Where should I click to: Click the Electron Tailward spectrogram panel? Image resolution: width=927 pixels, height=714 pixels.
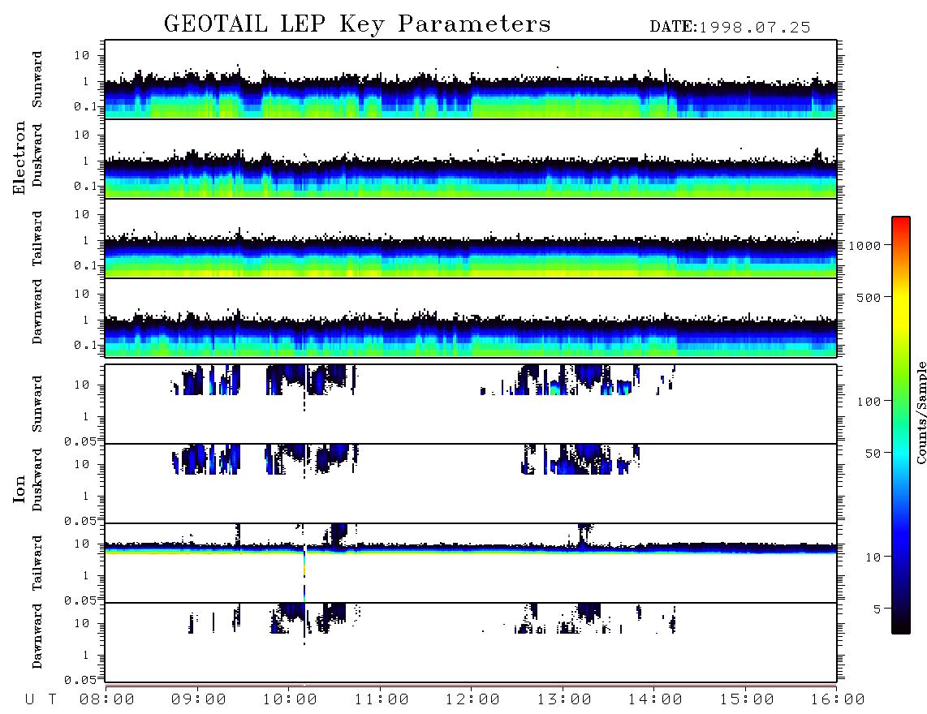tap(471, 239)
